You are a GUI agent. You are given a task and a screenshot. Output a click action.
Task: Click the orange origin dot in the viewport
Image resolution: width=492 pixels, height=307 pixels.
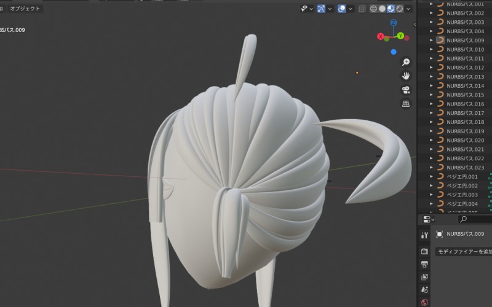(x=357, y=72)
